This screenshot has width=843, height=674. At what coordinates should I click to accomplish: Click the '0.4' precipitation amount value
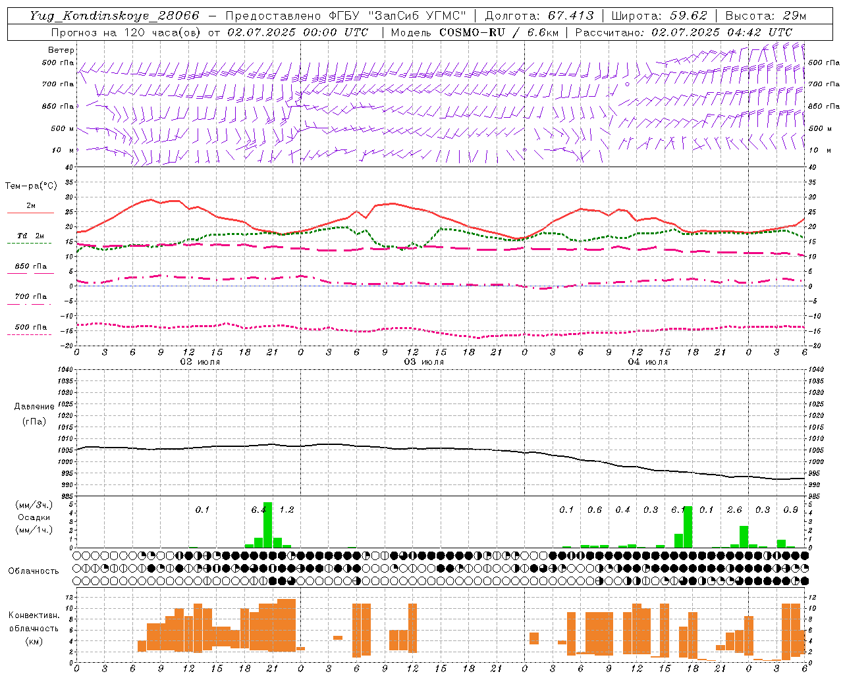[x=622, y=509]
